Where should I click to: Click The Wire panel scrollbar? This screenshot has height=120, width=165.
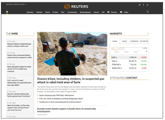[34, 63]
